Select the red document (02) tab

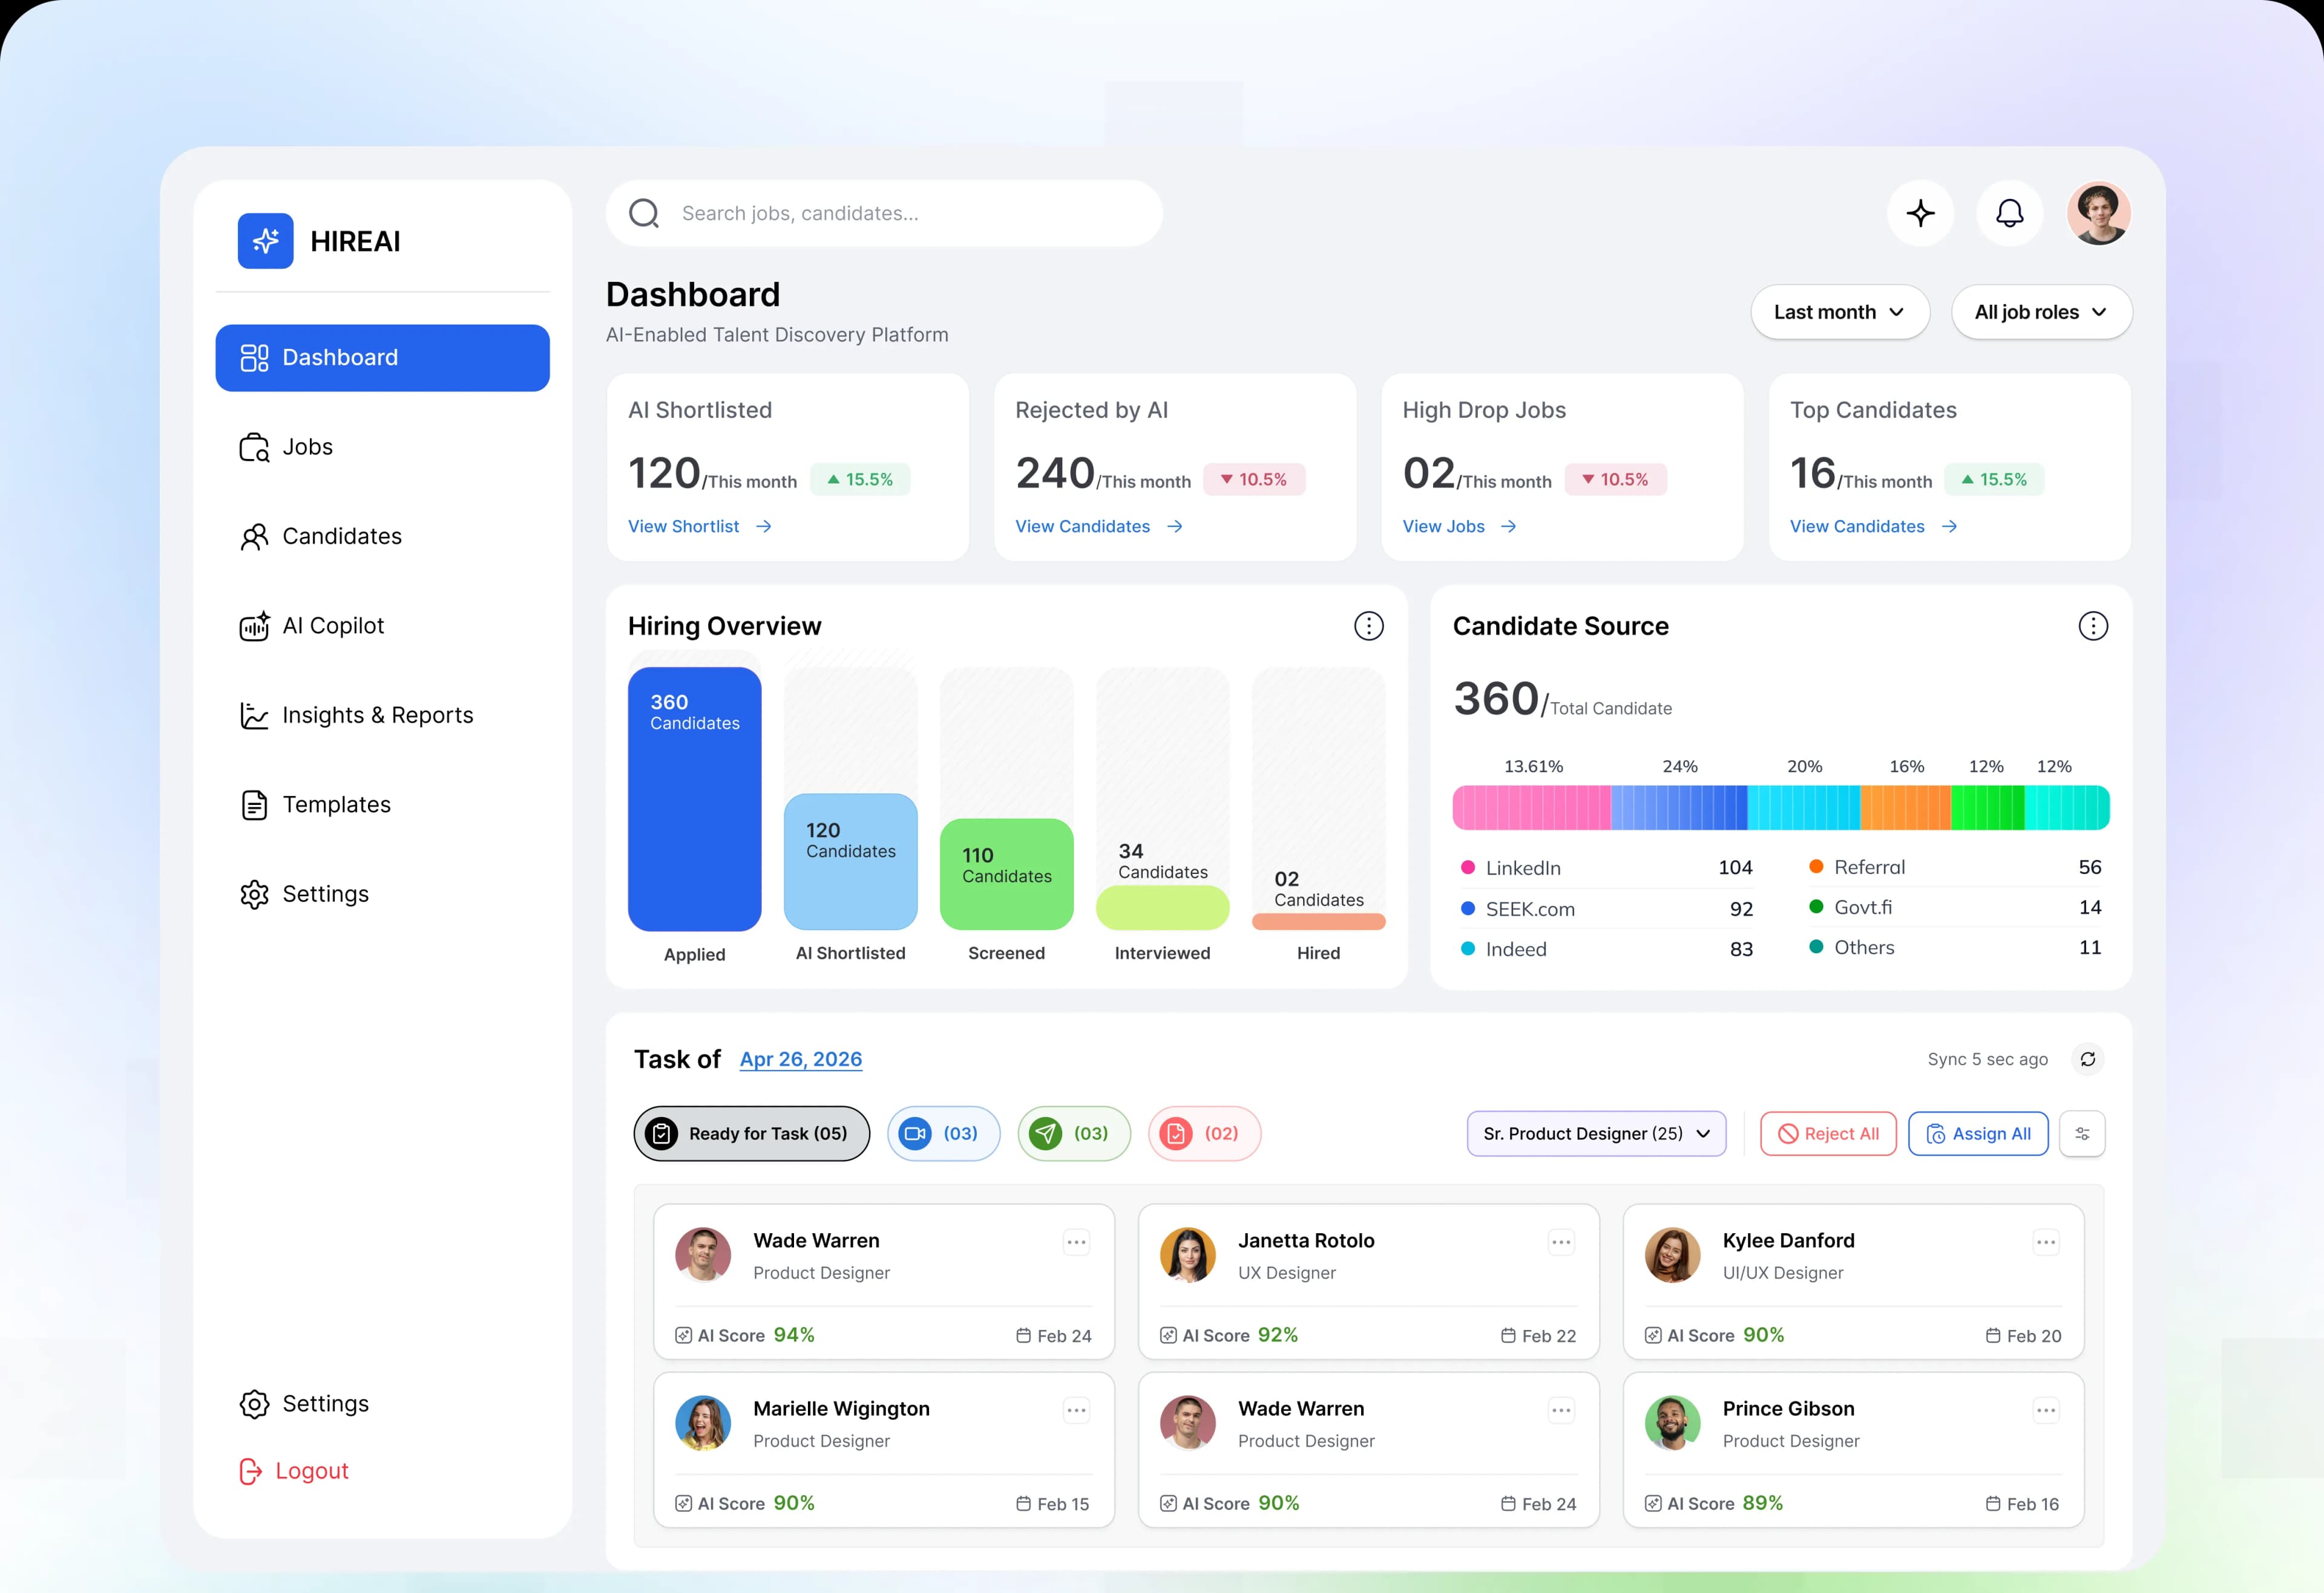(x=1204, y=1133)
